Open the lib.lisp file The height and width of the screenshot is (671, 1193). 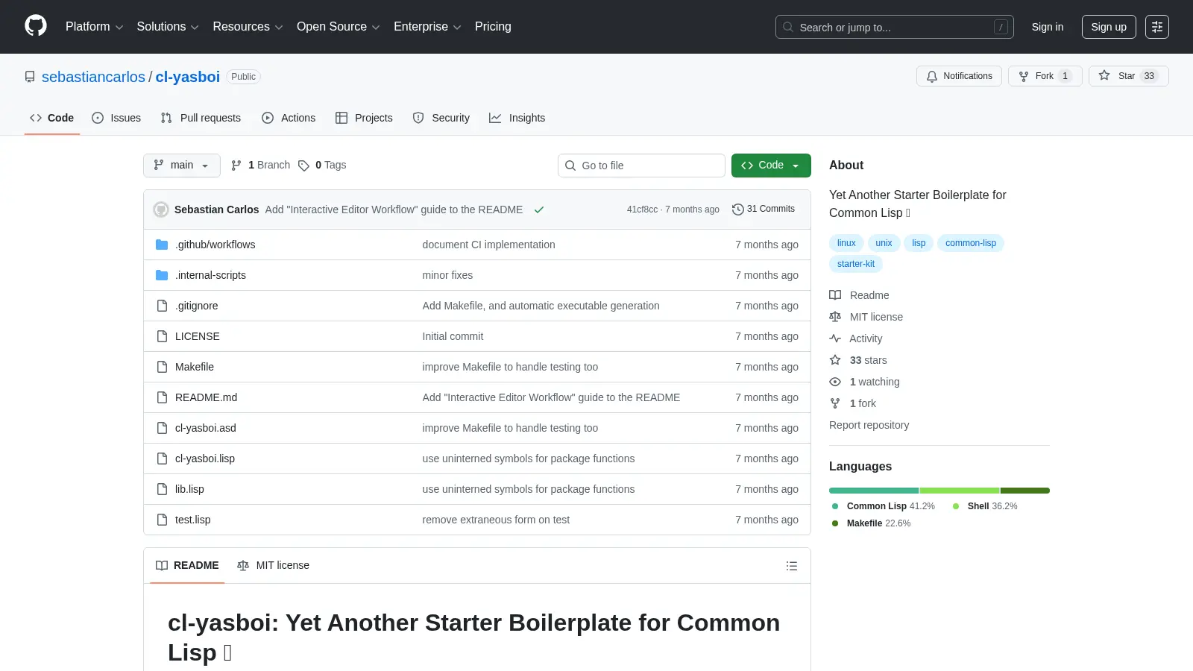click(x=189, y=489)
